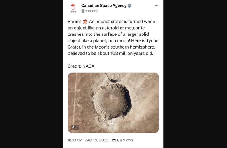Click the 4:30 PM · Aug 19, 2023 timestamp
Screen dimensions: 227x148
pyautogui.click(x=88, y=140)
